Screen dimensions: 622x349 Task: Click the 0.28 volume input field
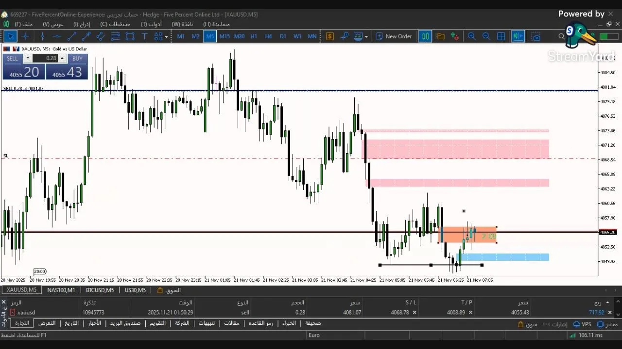46,58
